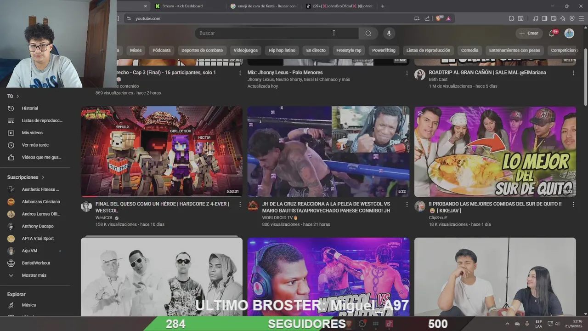This screenshot has height=331, width=588.
Task: Open the Brave hamburger main menu
Action: [x=581, y=18]
